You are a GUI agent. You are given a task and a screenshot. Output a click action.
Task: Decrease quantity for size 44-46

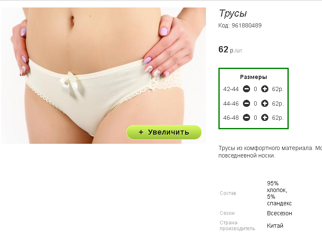click(x=246, y=103)
